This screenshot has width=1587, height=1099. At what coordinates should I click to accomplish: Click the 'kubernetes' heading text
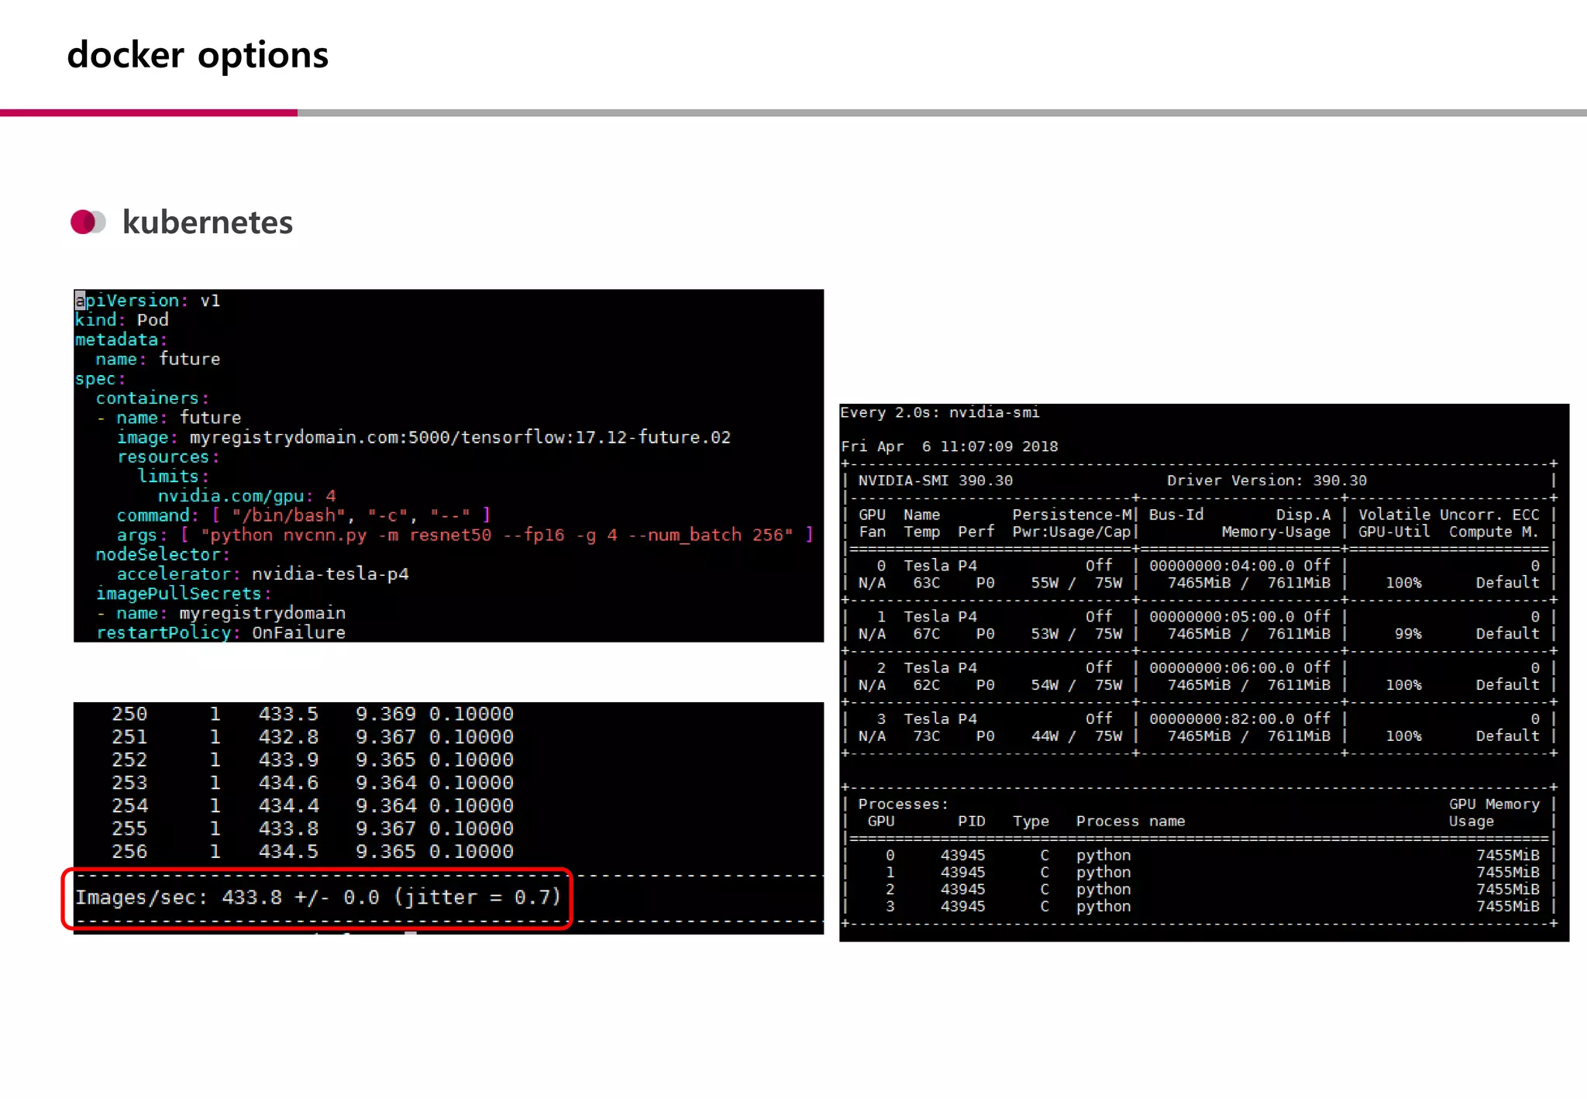pos(208,222)
